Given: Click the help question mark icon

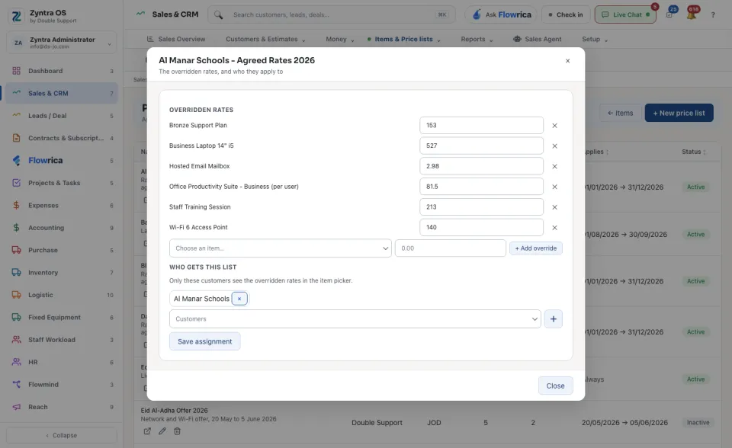Looking at the screenshot, I should pos(713,15).
